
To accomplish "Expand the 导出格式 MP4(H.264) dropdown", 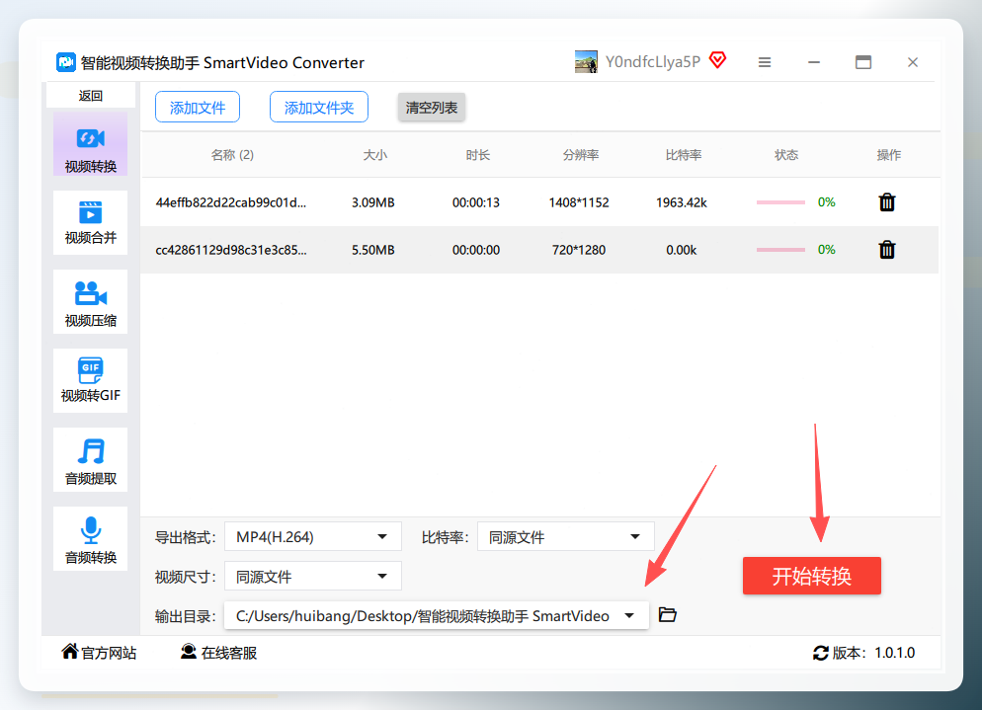I will tap(313, 536).
